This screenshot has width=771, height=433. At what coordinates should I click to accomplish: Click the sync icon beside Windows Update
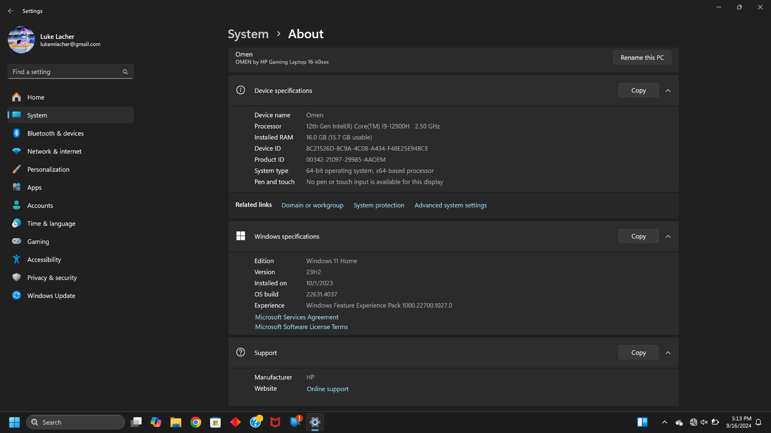click(x=16, y=295)
